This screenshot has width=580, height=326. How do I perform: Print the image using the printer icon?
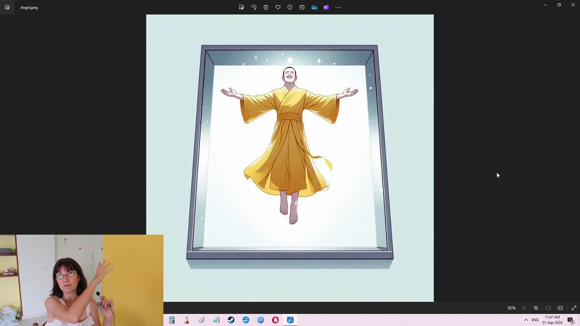(x=302, y=7)
